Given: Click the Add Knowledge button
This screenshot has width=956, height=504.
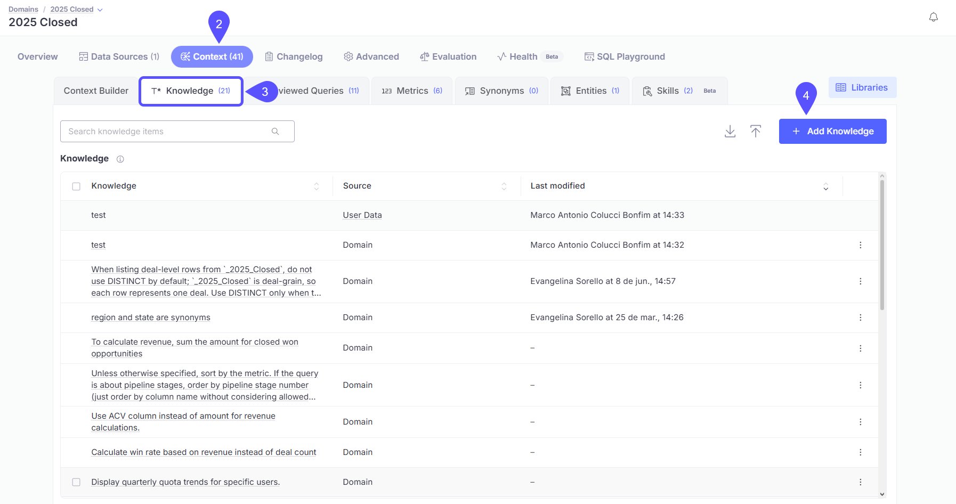Looking at the screenshot, I should [x=832, y=131].
